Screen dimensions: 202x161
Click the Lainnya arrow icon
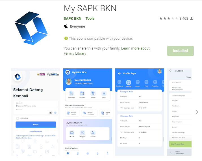(104, 93)
